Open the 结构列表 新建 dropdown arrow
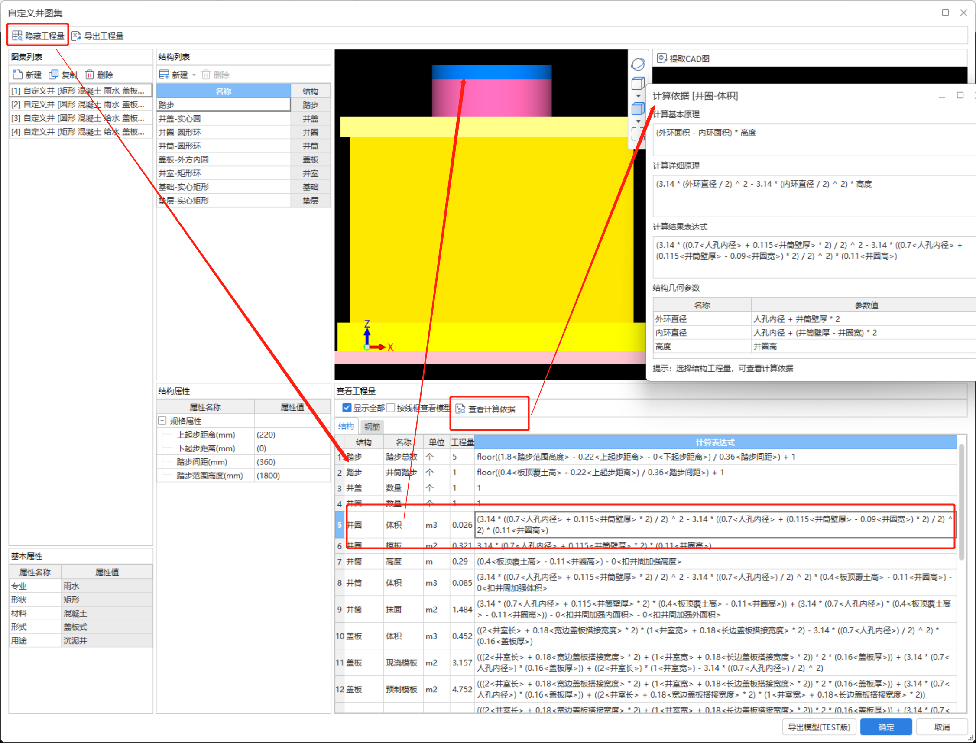Image resolution: width=976 pixels, height=743 pixels. click(194, 75)
